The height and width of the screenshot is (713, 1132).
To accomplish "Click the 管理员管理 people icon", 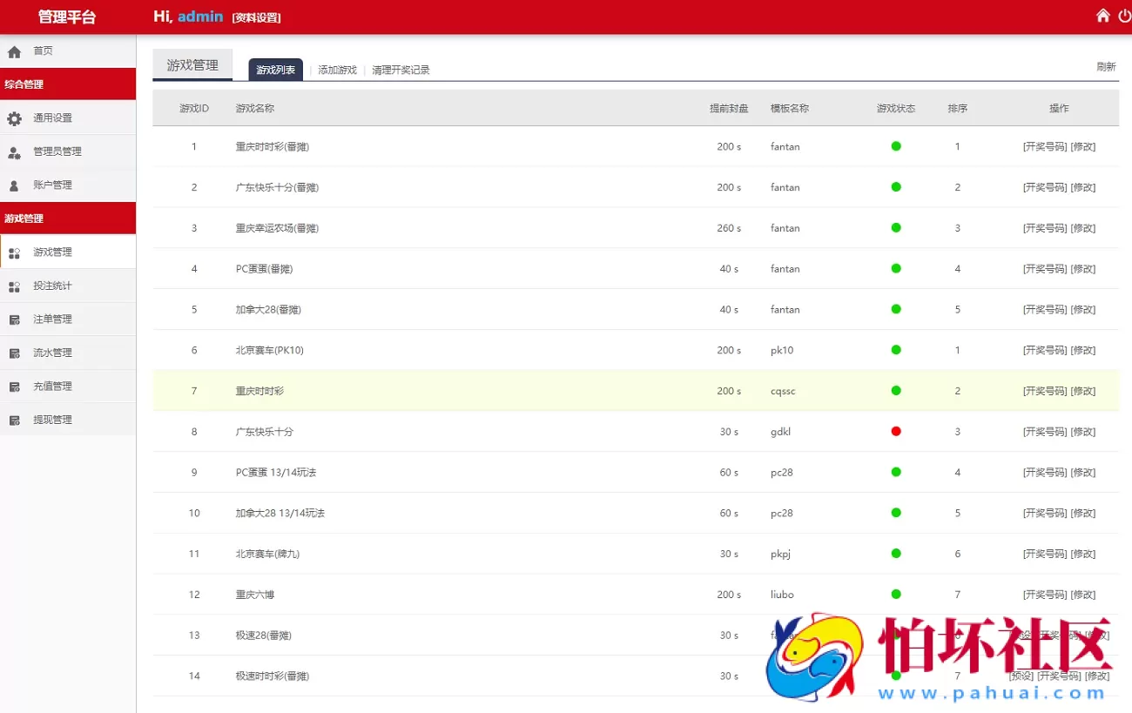I will pyautogui.click(x=15, y=151).
